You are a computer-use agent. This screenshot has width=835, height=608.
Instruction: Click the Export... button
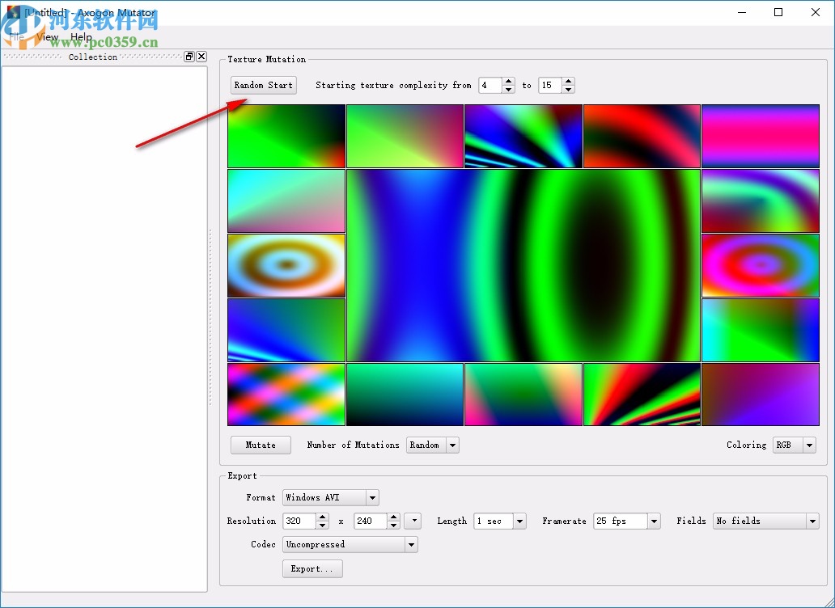[312, 568]
